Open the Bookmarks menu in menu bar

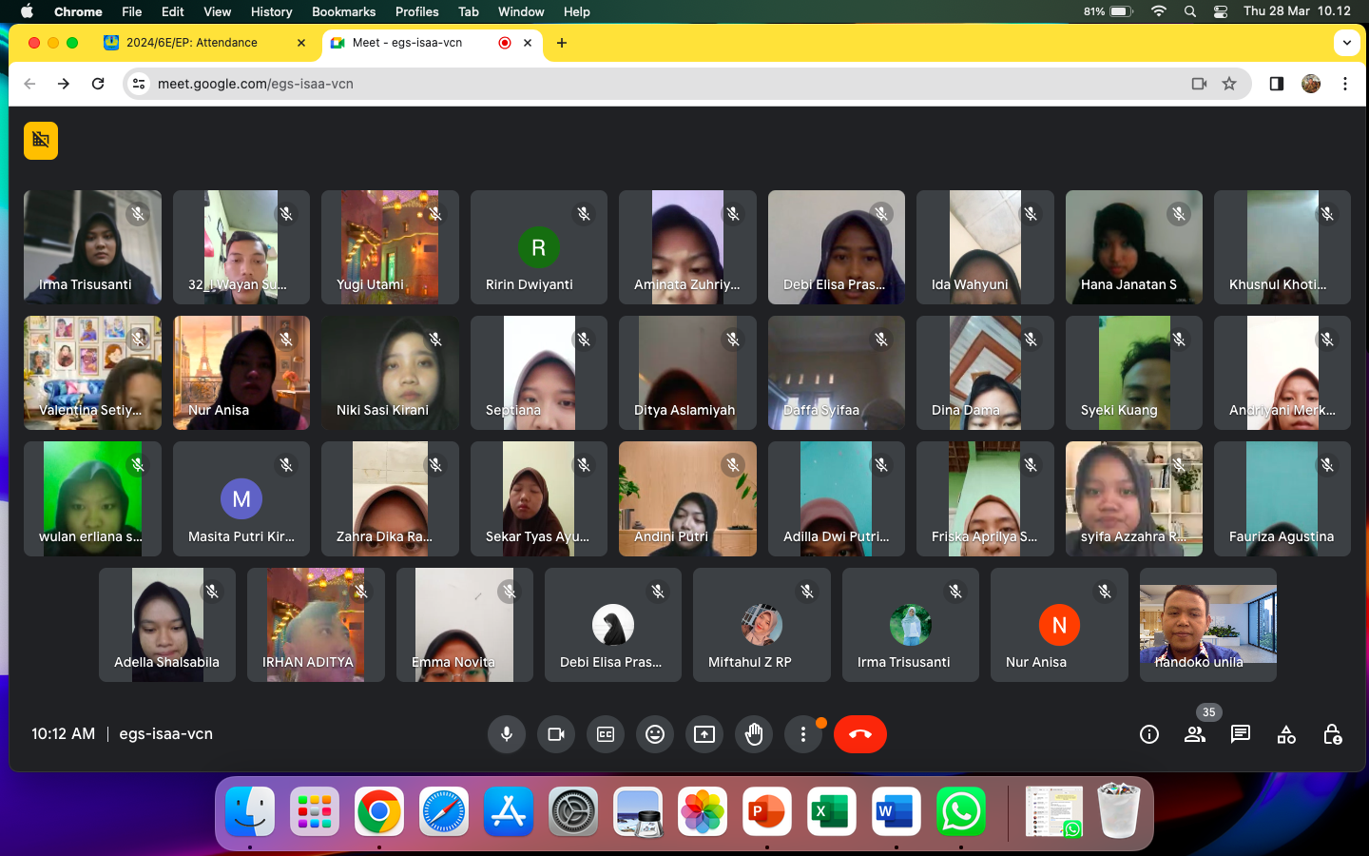pyautogui.click(x=343, y=11)
